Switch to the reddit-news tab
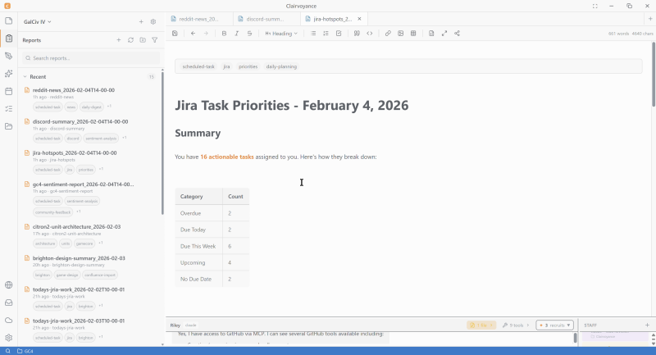 point(198,17)
